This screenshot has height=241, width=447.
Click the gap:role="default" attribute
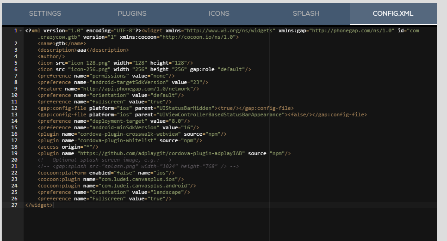pos(217,69)
